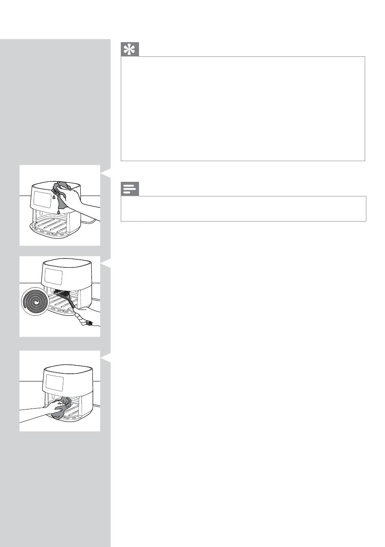Click inside the empty note box
Screen dimensions: 385x547
coord(244,209)
